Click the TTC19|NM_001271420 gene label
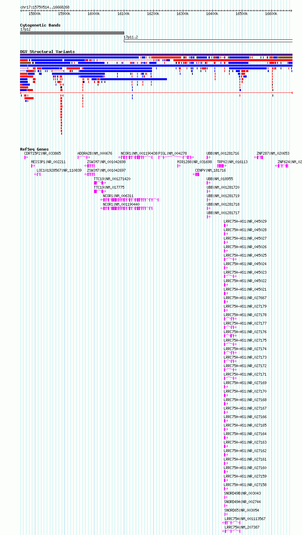This screenshot has height=535, width=302. pos(112,179)
